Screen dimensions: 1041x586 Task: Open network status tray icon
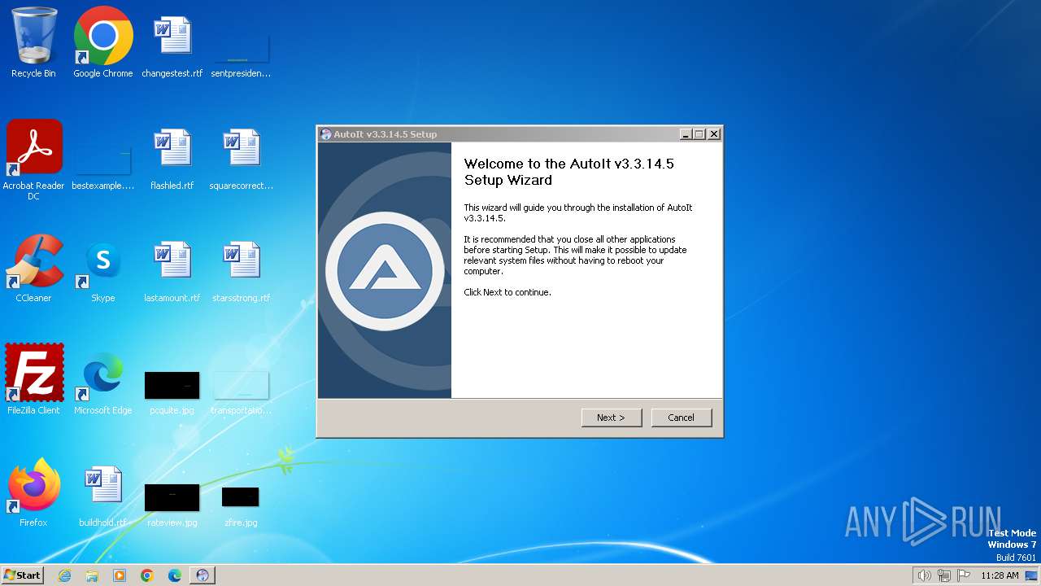click(944, 575)
